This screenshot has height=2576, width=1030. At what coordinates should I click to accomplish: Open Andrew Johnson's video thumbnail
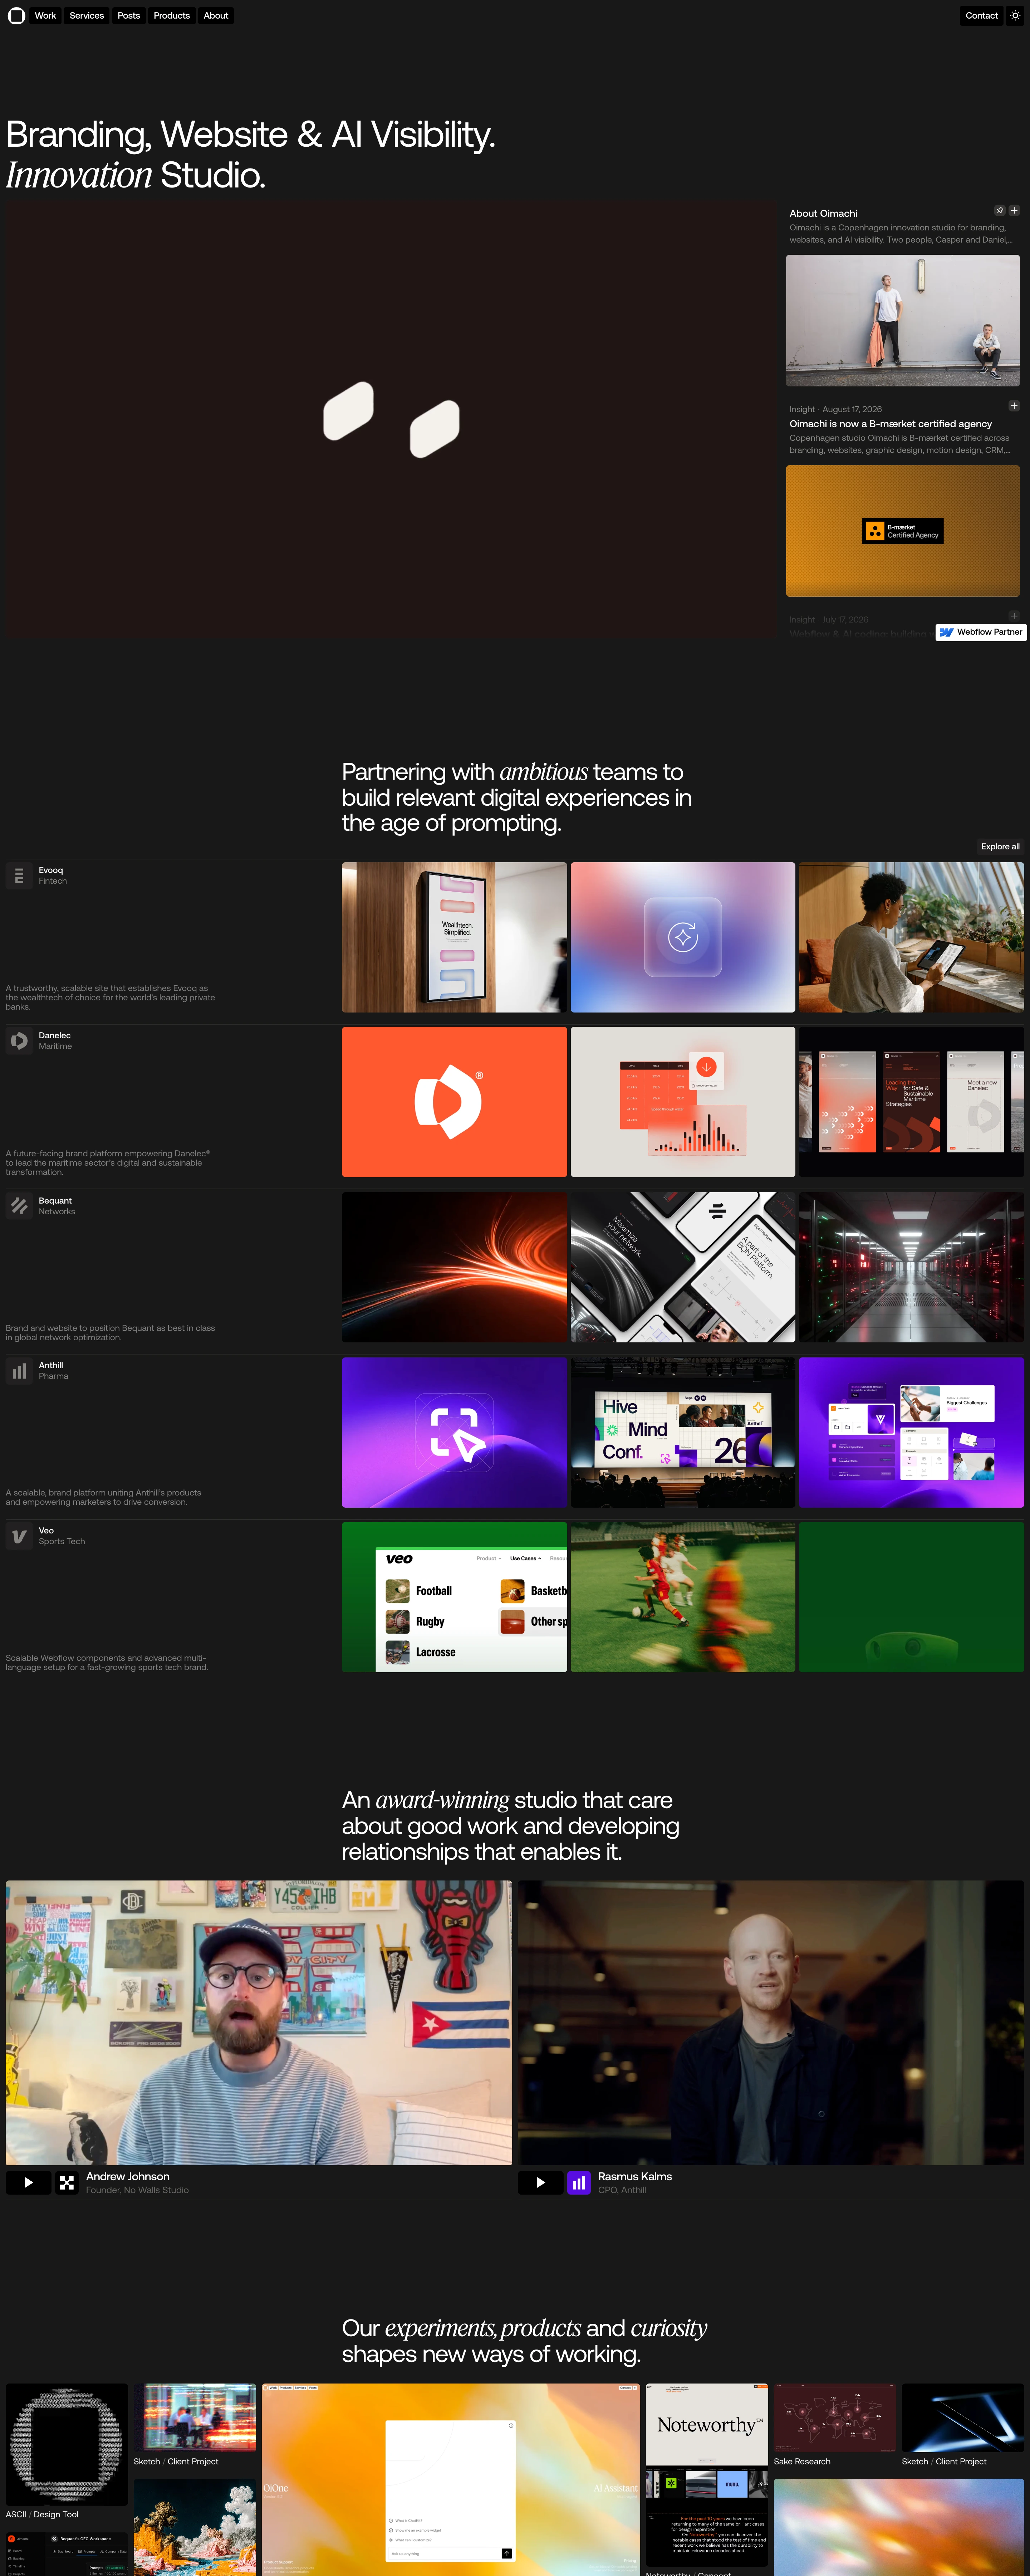click(259, 2023)
